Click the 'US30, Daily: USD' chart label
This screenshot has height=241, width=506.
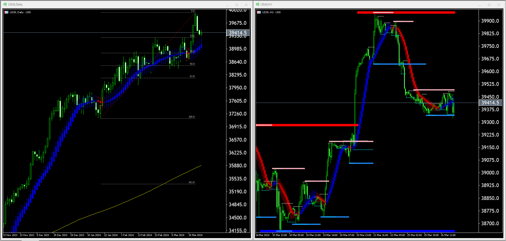20,12
